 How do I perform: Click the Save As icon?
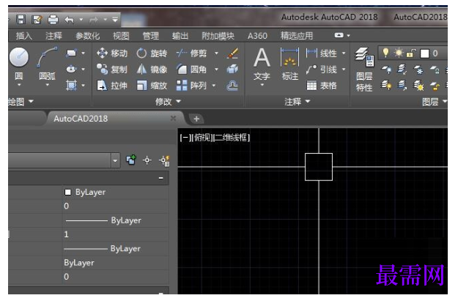point(37,20)
